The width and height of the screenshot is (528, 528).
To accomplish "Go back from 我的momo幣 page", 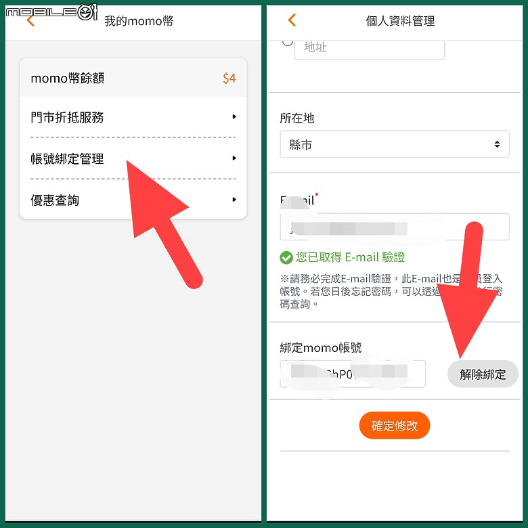I will (x=30, y=21).
